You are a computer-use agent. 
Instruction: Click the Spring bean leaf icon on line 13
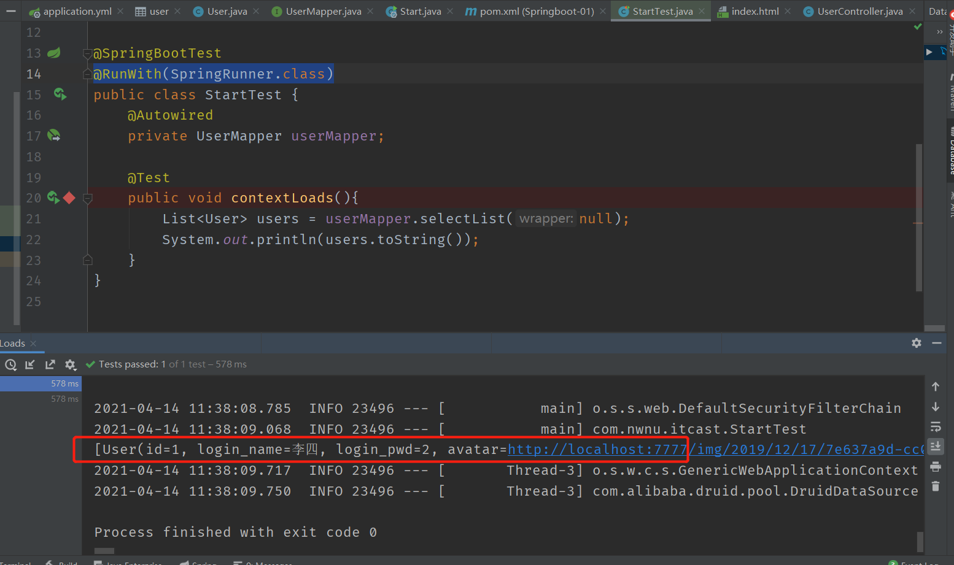[53, 53]
